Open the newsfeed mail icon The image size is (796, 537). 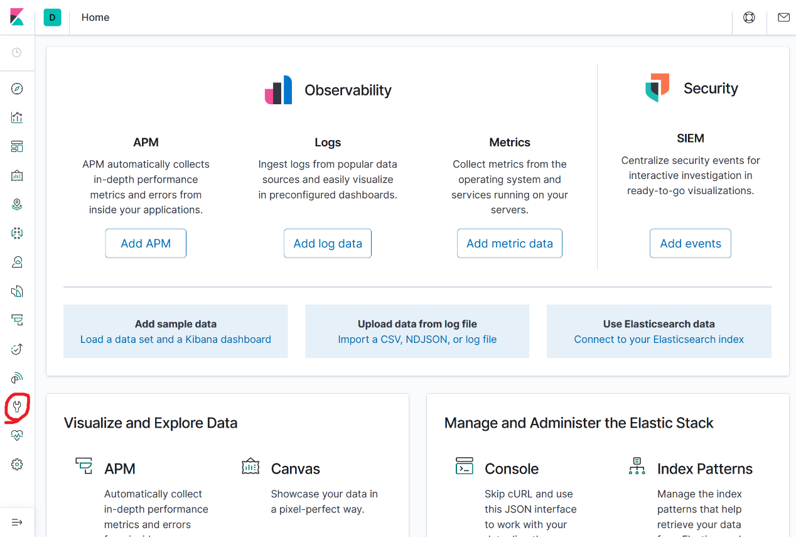(783, 18)
